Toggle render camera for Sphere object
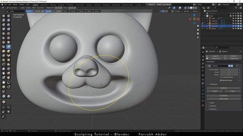243x136 pixels. (241, 29)
